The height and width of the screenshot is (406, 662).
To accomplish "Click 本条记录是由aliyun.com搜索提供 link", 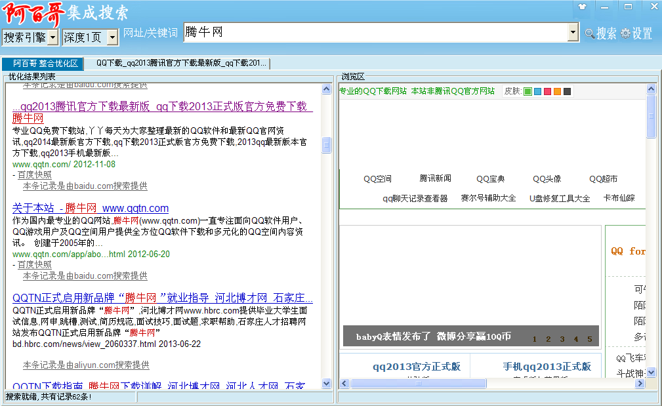I will (86, 365).
